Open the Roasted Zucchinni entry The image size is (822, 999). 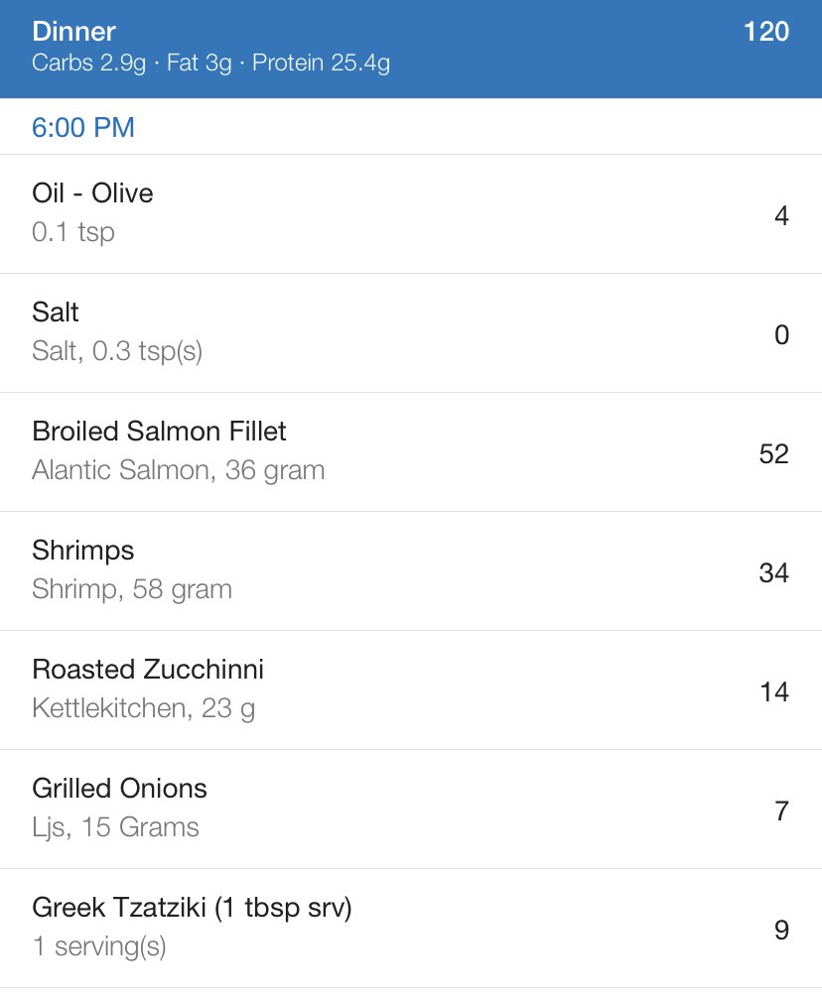411,690
